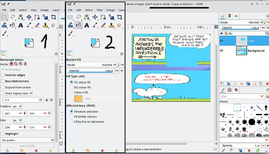
Task: Expand the brush filter dropdown arrow
Action: pos(262,96)
